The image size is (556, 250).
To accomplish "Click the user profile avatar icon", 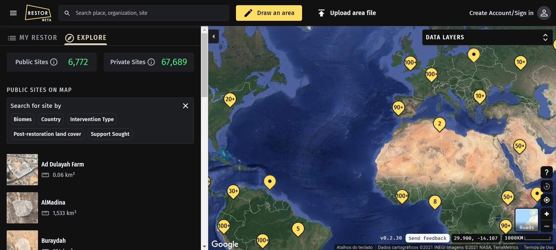I will click(544, 13).
